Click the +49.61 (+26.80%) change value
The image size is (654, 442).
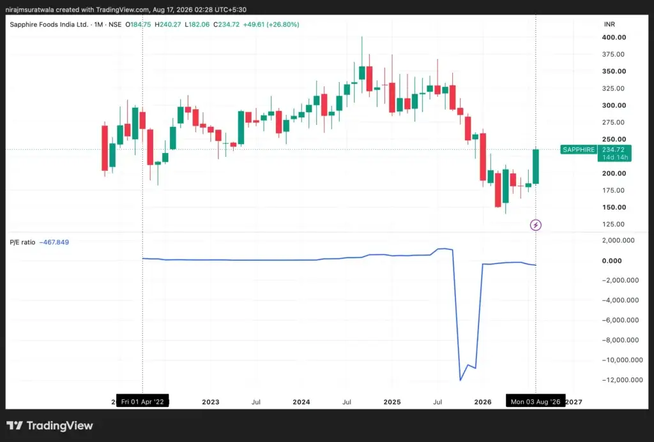click(x=271, y=25)
